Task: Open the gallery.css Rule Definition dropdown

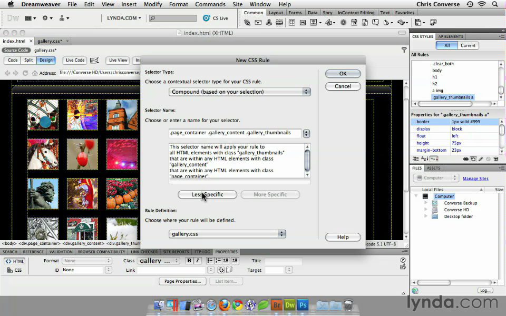Action: click(227, 234)
